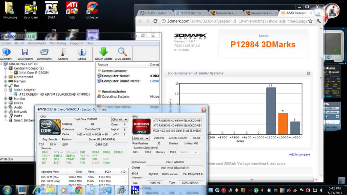
Task: Open the Help menu
Action: (x=90, y=43)
